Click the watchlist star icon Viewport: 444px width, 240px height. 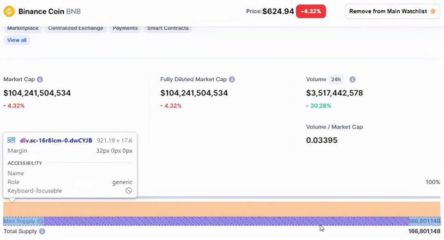pos(433,11)
